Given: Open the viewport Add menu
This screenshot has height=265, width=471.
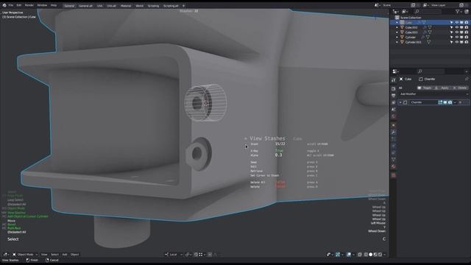Looking at the screenshot, I should (x=65, y=255).
